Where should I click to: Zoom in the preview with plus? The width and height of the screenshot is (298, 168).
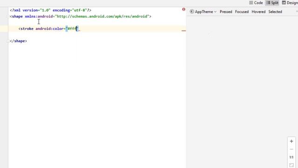coord(291,141)
